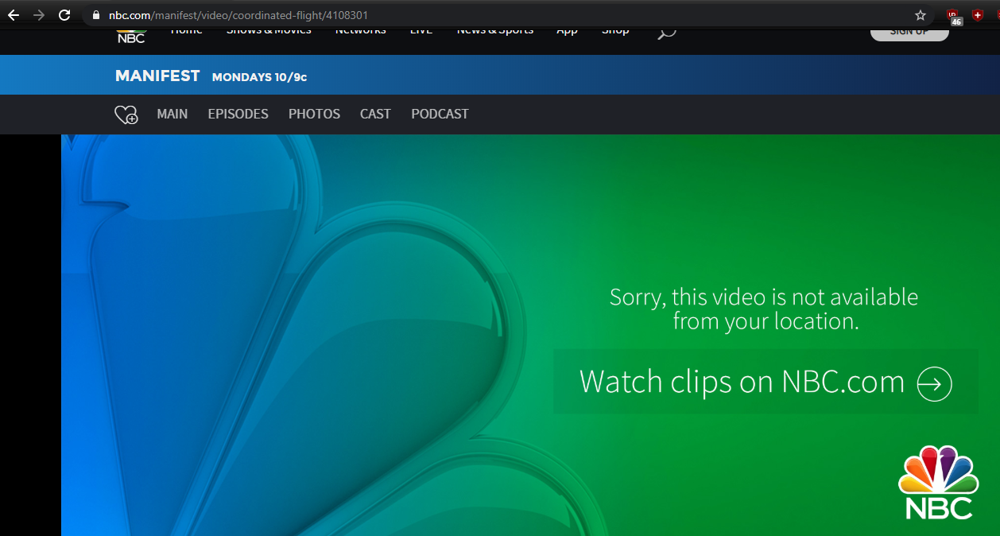The height and width of the screenshot is (536, 1000).
Task: Click the 'Sorry, this video is not available' message
Action: (x=764, y=309)
